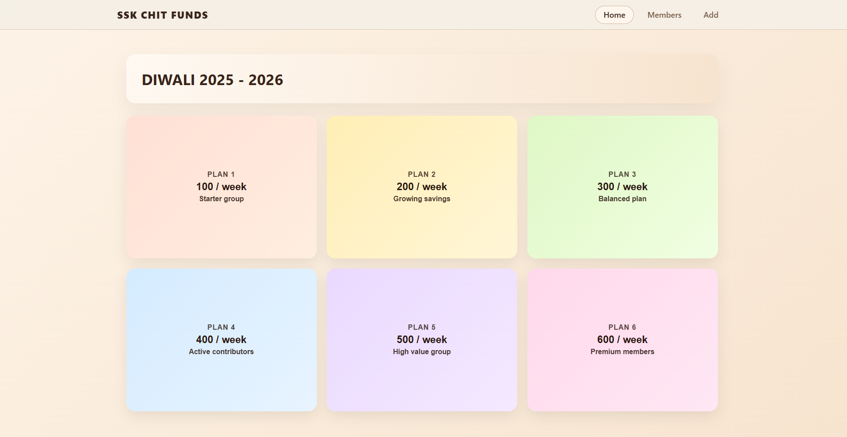Click the "Starter group" subtitle

[221, 199]
